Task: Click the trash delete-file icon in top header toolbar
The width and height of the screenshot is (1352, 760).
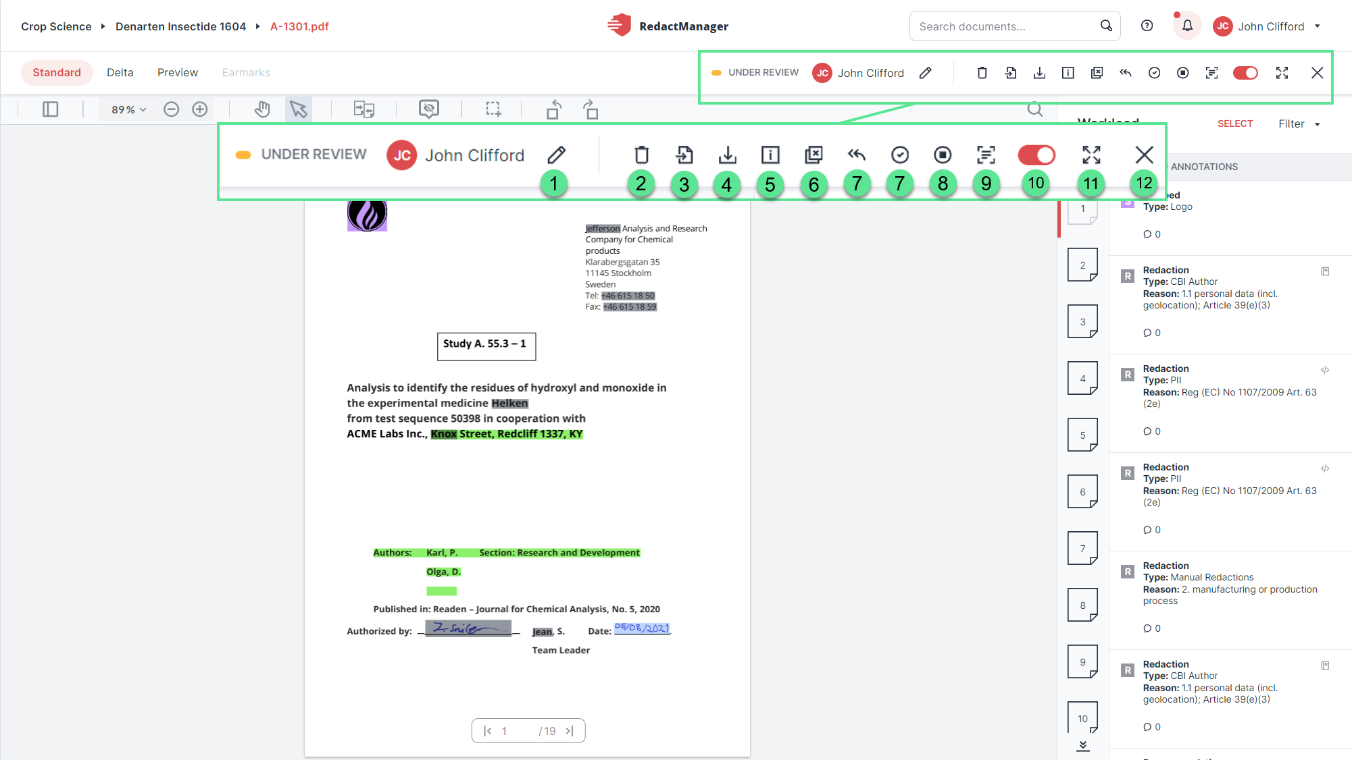Action: point(982,73)
